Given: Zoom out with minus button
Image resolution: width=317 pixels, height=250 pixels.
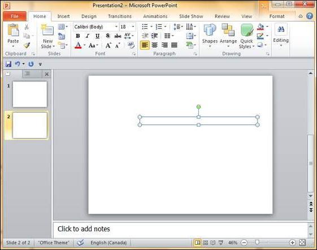Looking at the screenshot, I should coord(244,243).
